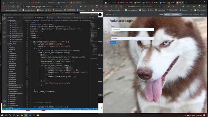Open Run and Debug view in VS Code
The height and width of the screenshot is (117, 208).
[x=4, y=32]
